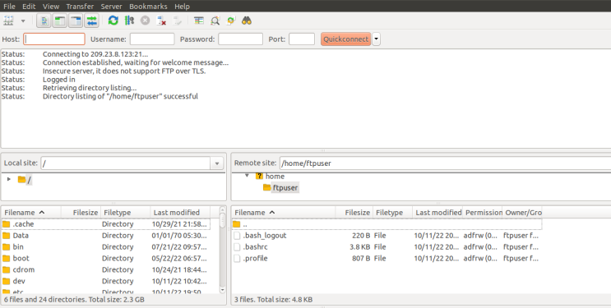Open the File menu
Image resolution: width=611 pixels, height=308 pixels.
coord(9,7)
